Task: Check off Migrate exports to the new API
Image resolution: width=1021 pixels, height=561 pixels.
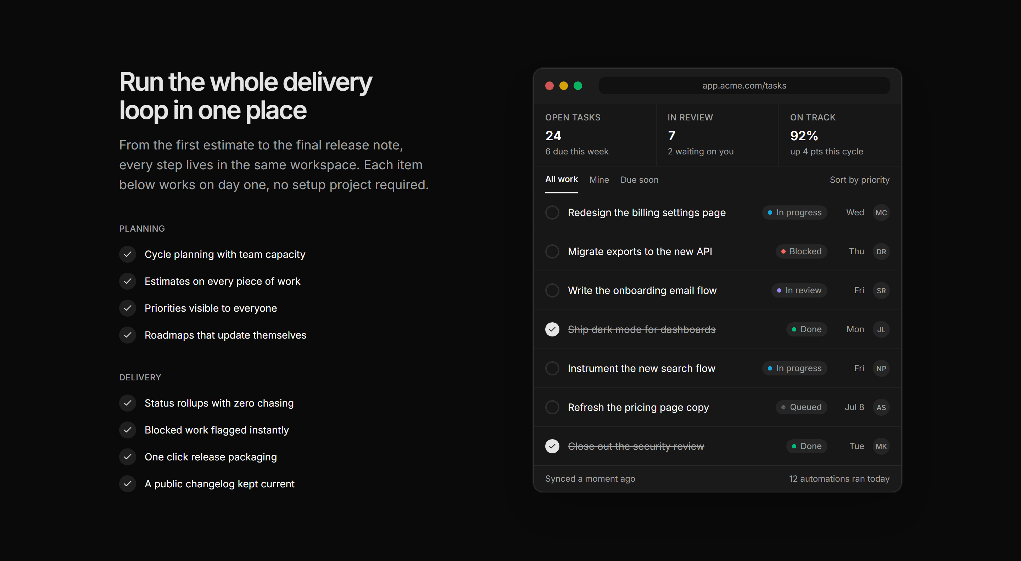Action: click(x=552, y=251)
